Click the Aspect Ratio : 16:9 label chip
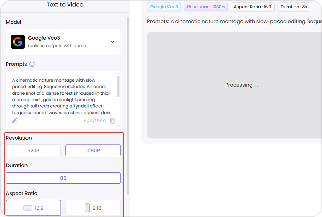 [x=252, y=7]
